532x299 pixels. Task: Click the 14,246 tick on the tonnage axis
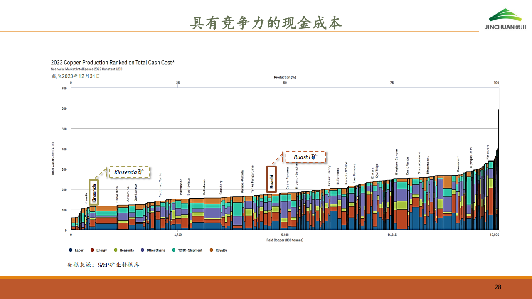[x=392, y=235]
